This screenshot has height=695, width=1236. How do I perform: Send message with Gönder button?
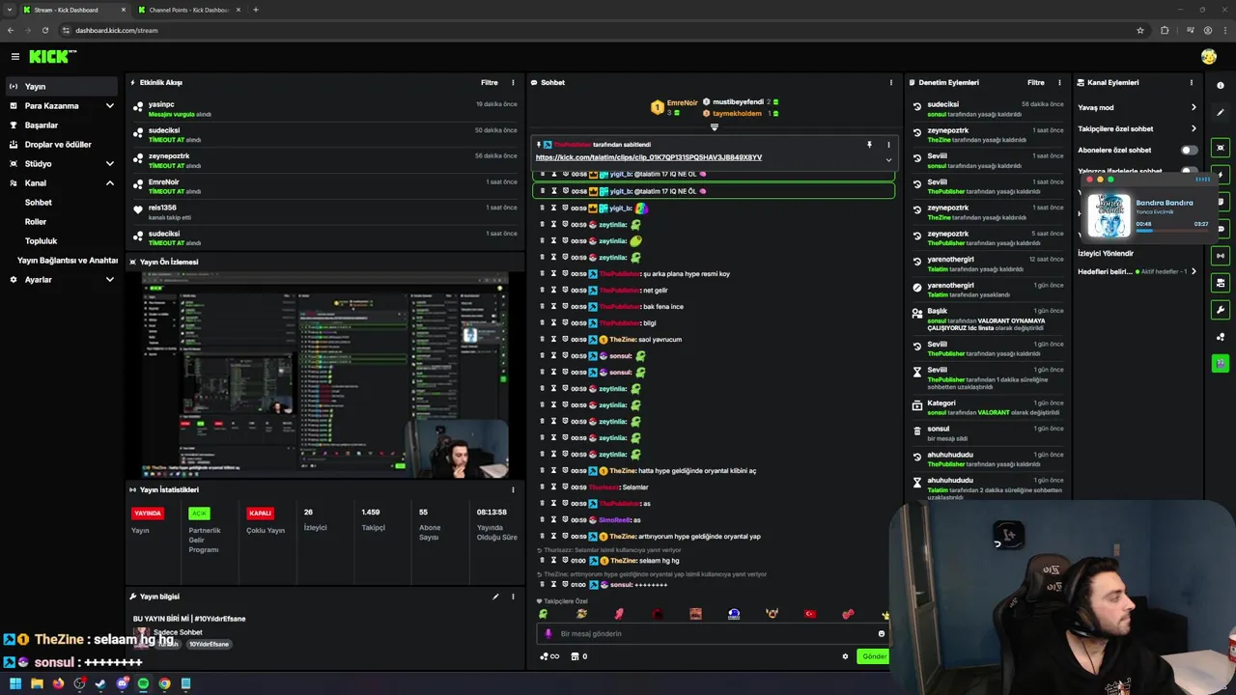[x=873, y=656]
